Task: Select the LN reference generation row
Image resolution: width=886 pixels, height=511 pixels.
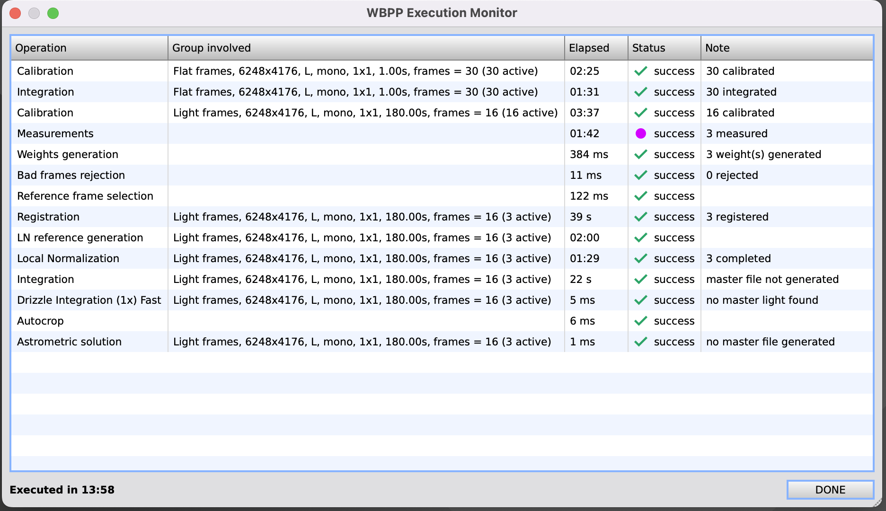Action: click(x=80, y=238)
